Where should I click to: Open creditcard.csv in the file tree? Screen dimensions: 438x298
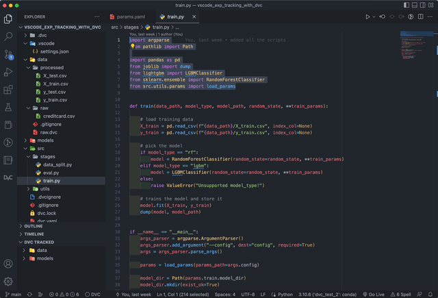coord(57,116)
